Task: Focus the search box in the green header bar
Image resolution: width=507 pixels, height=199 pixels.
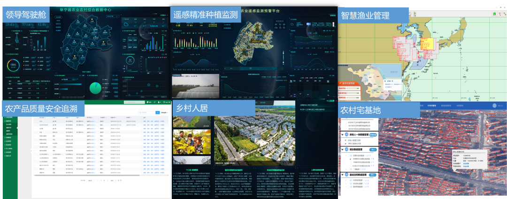Action: [x=134, y=102]
